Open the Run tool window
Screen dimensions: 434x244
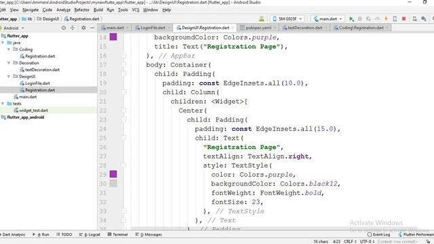coord(41,235)
